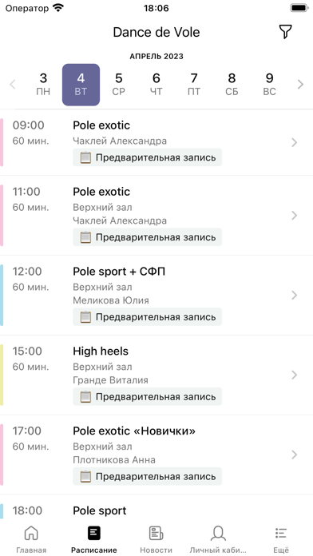Screen dimensions: 313x556
Task: Expand the 12:00 Pole sport + СФП chevron
Action: tap(294, 295)
